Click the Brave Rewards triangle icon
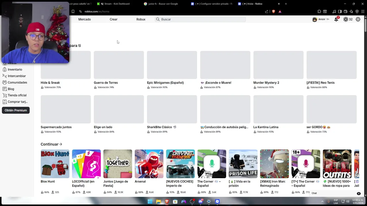Screen dimensions: 367x206 tap(280, 11)
